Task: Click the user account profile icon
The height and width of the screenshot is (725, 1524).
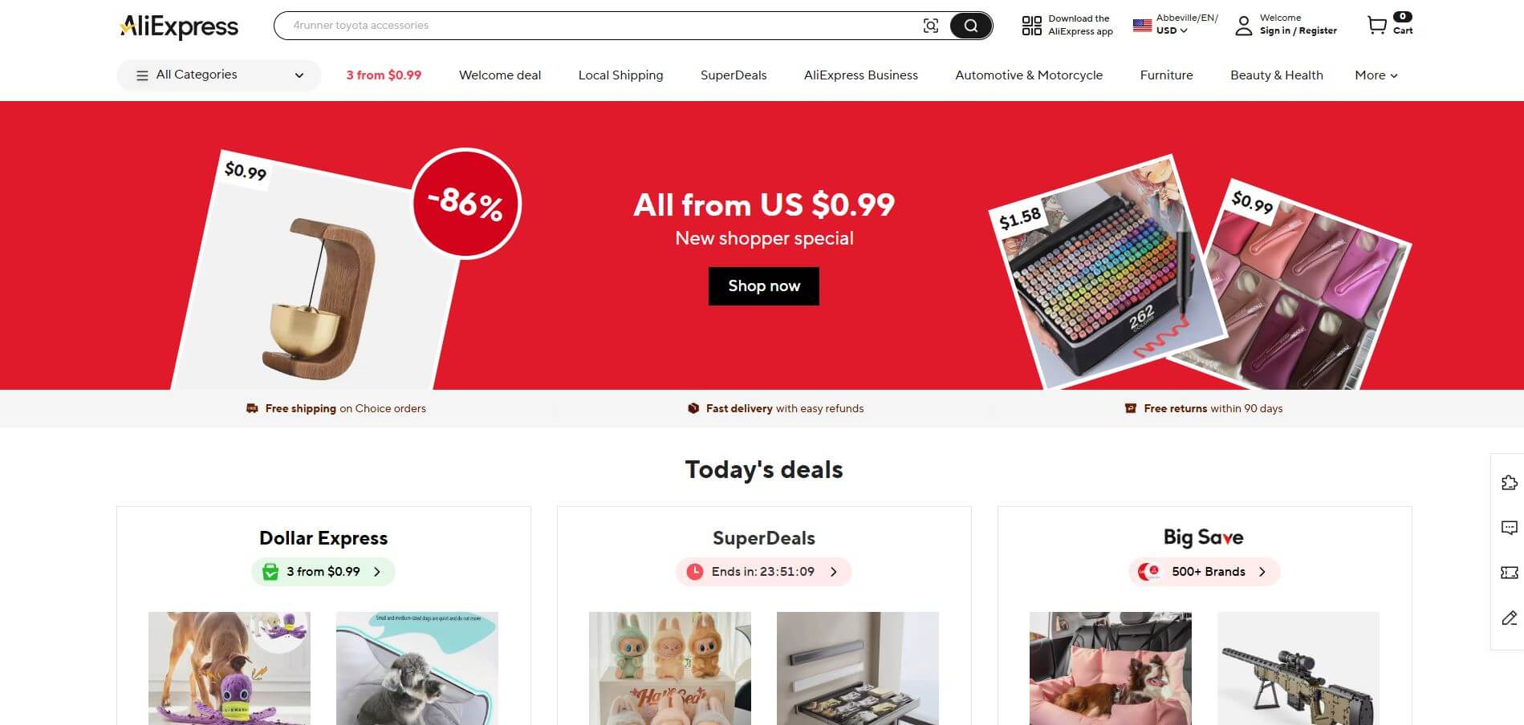Action: pos(1243,26)
